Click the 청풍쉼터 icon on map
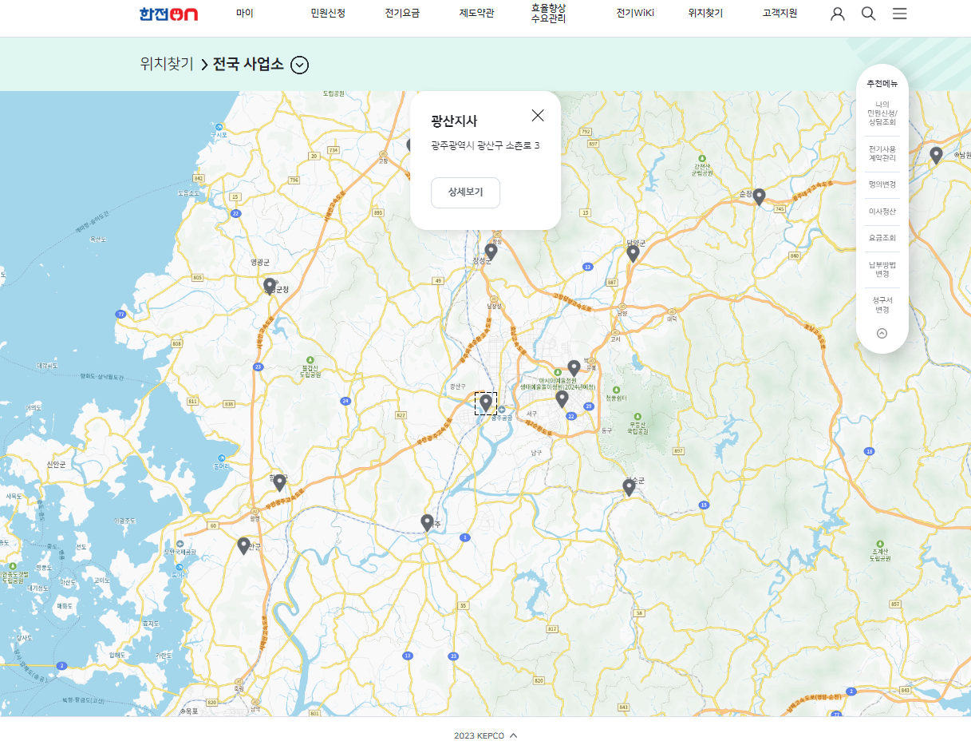This screenshot has height=749, width=971. click(616, 390)
